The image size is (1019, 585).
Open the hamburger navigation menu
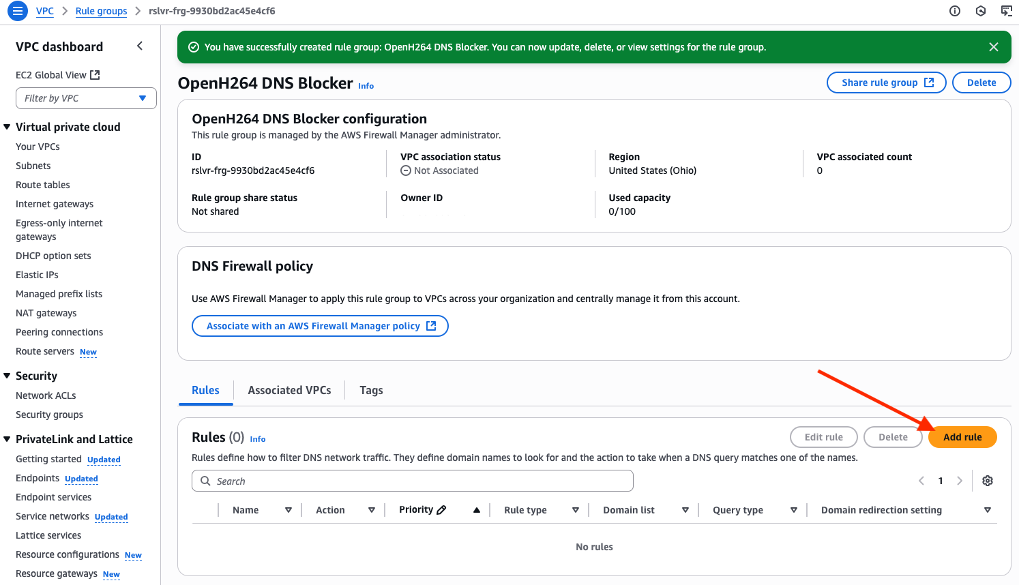[x=18, y=11]
